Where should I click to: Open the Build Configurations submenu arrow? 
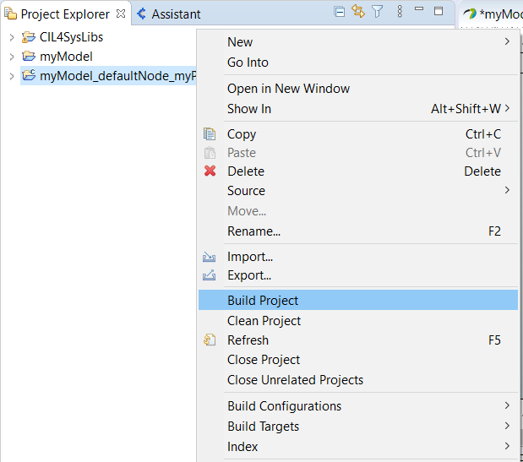click(x=507, y=405)
